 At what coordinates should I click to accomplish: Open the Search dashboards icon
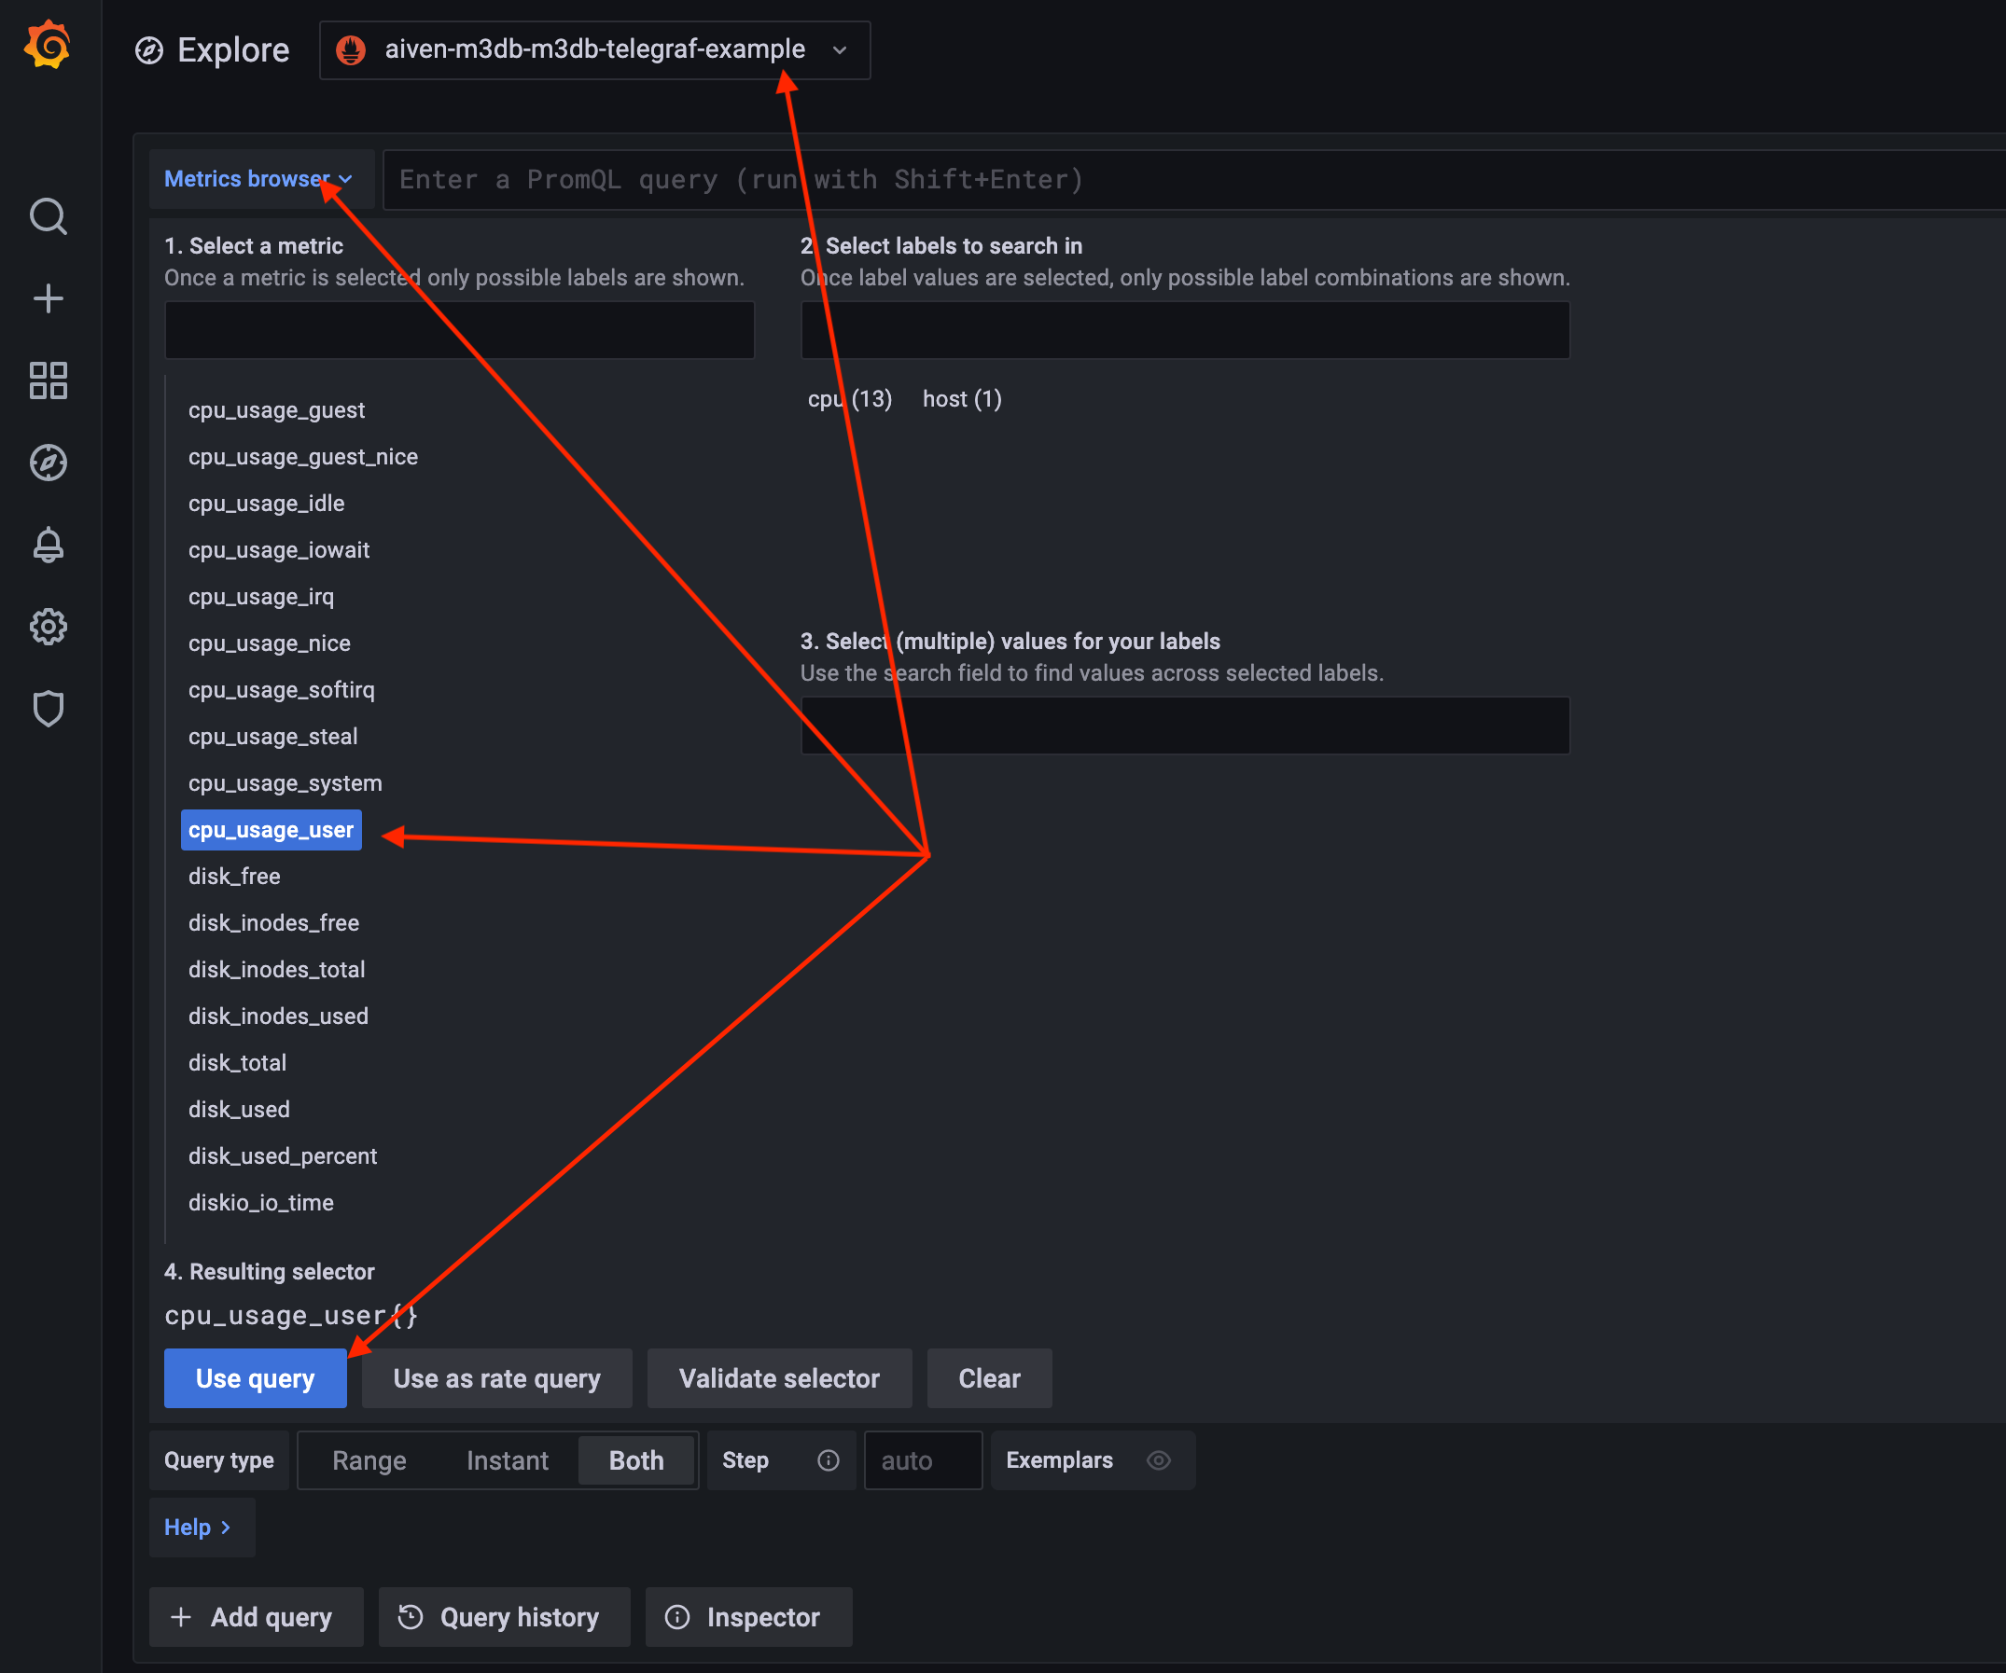[x=47, y=216]
